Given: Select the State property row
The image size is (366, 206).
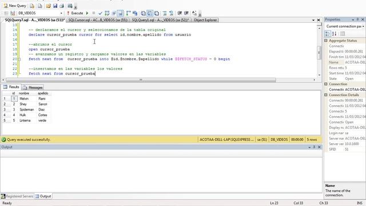Looking at the screenshot, I should click(347, 79).
